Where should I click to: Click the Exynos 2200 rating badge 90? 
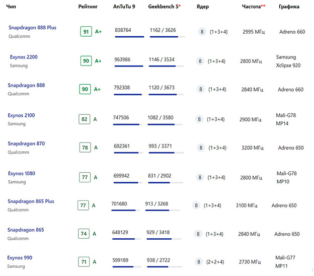[x=86, y=61]
